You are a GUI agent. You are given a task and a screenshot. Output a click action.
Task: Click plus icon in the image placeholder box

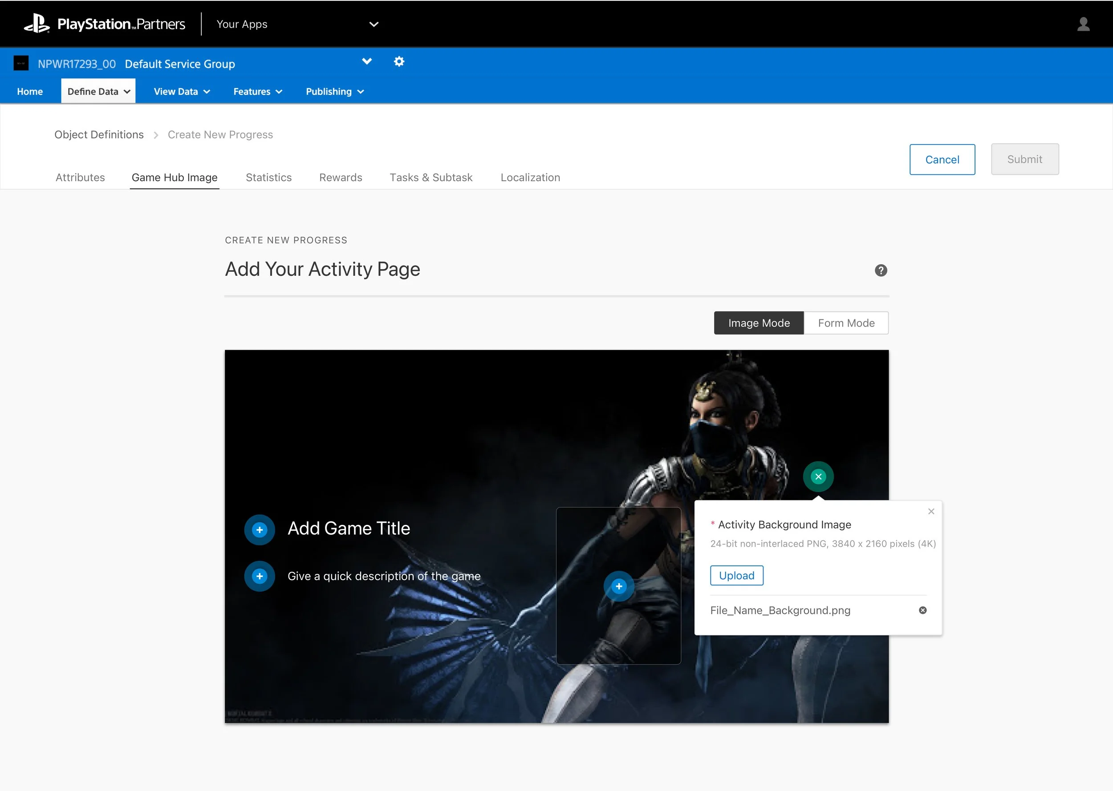[x=618, y=586]
